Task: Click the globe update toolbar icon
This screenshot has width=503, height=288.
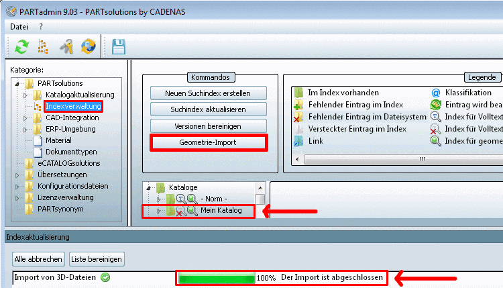Action: [x=89, y=46]
